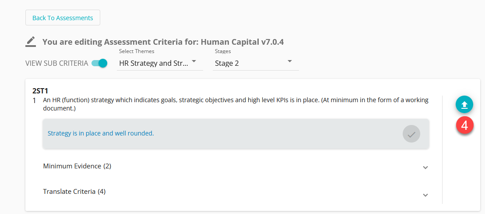
Task: Click the VIEW SUB CRITERIA label text
Action: [56, 64]
